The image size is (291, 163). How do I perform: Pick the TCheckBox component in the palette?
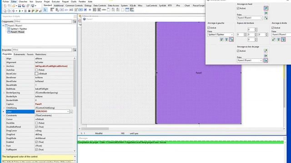[x=85, y=10]
